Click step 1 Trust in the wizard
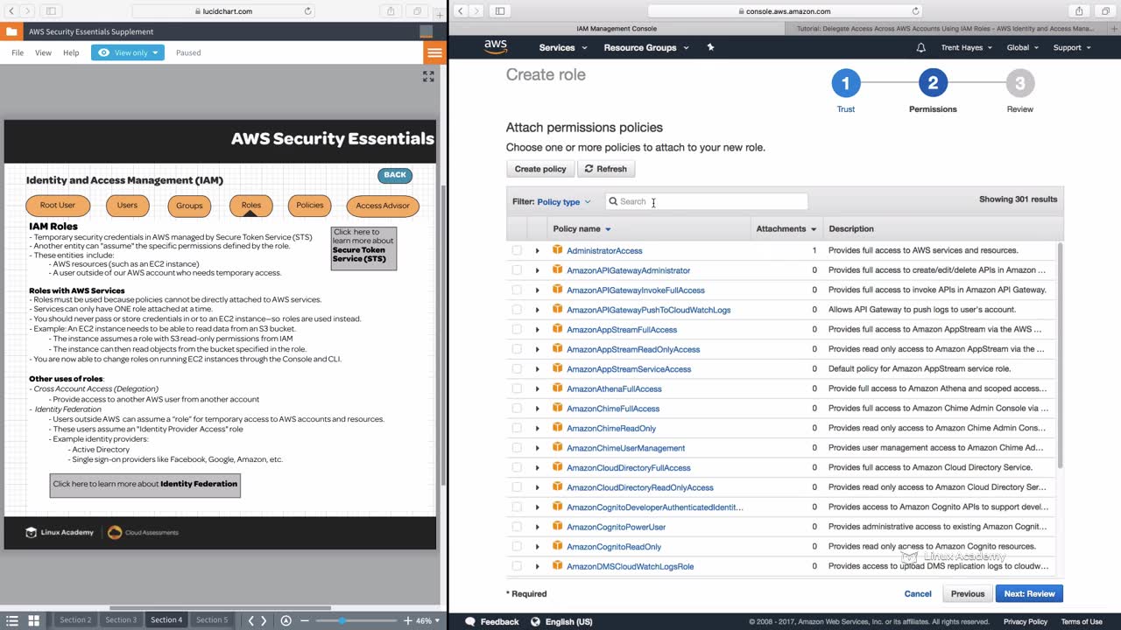 click(845, 90)
